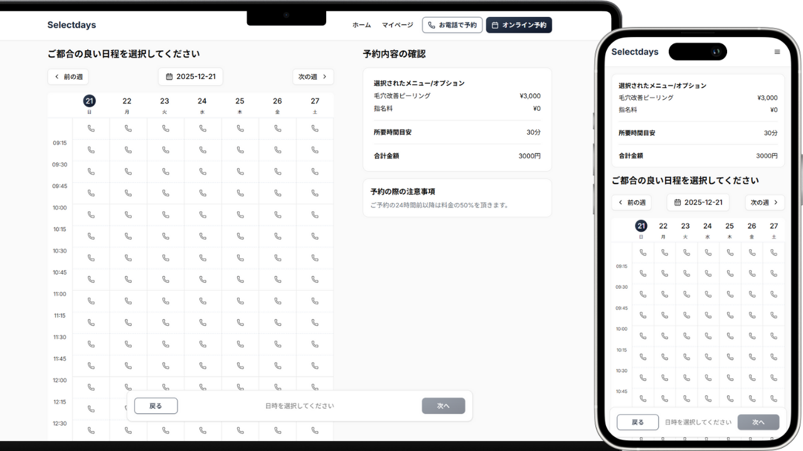Click the 24時間前 cancellation policy text
The width and height of the screenshot is (803, 451).
tap(439, 205)
